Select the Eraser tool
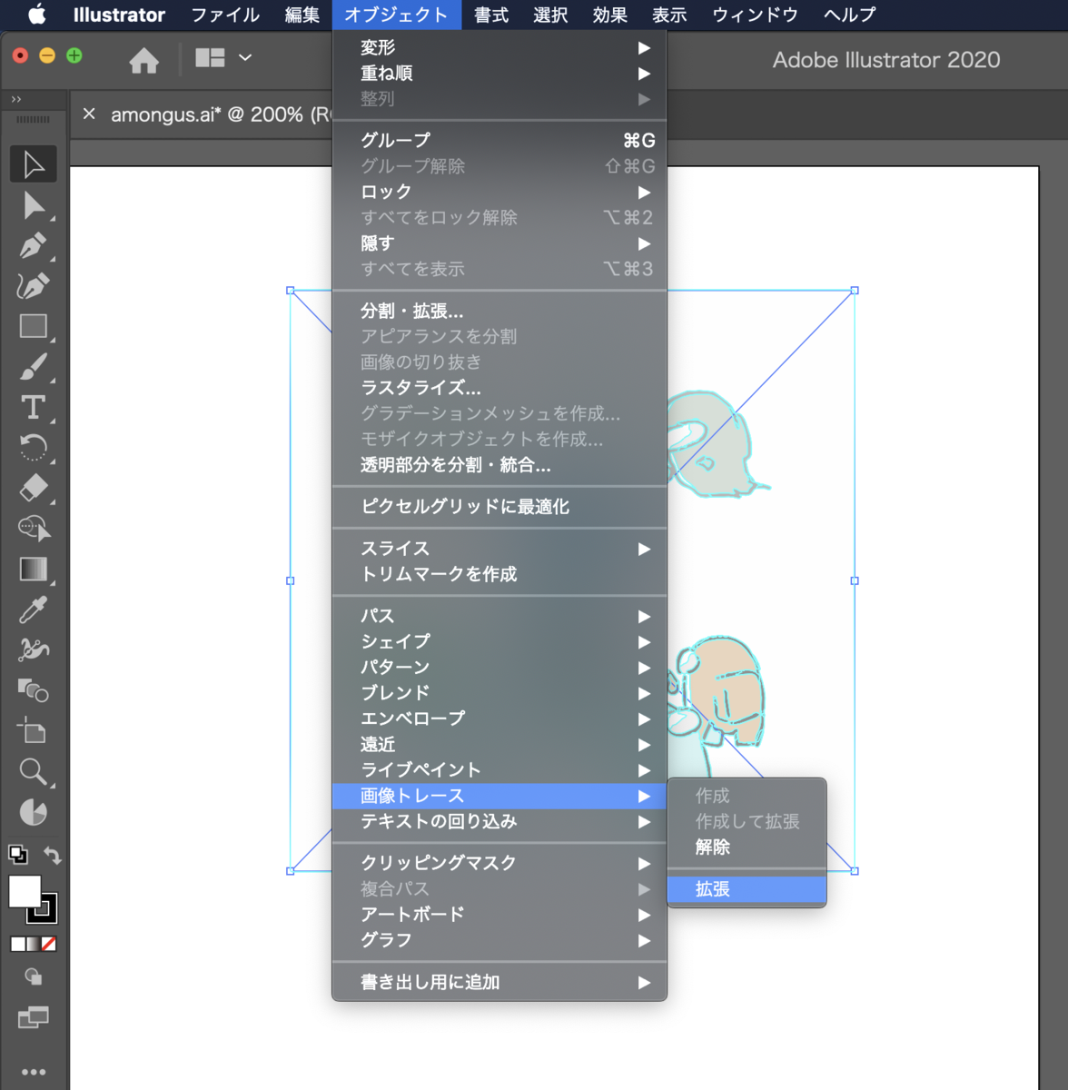 (x=34, y=488)
